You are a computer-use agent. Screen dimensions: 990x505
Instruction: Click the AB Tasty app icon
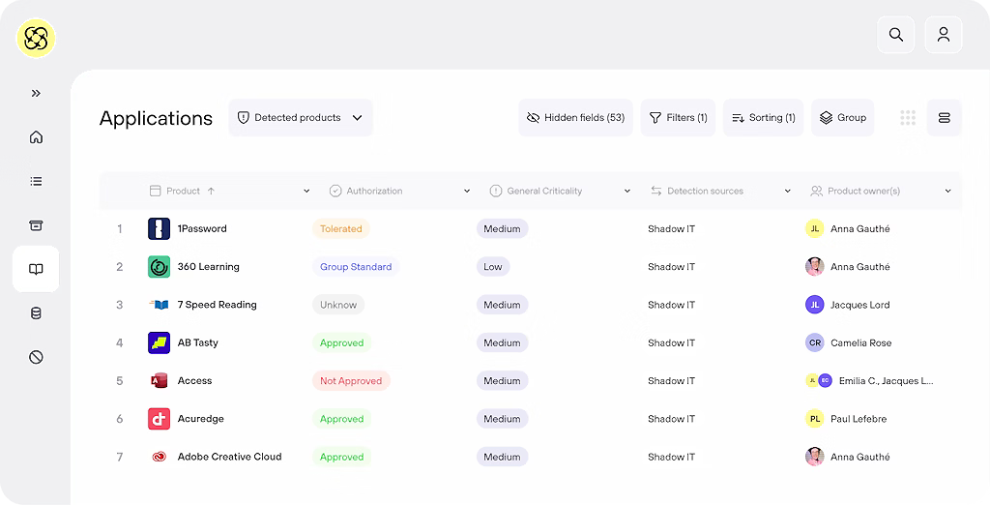pyautogui.click(x=160, y=342)
